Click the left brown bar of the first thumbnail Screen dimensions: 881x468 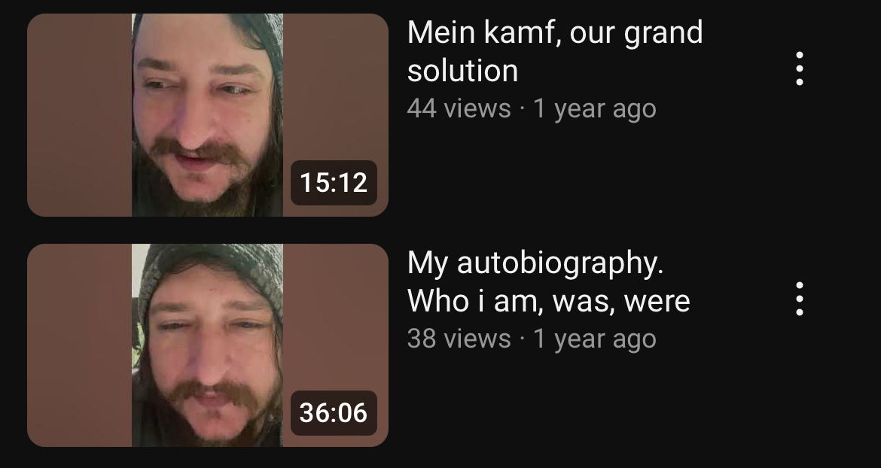(79, 115)
